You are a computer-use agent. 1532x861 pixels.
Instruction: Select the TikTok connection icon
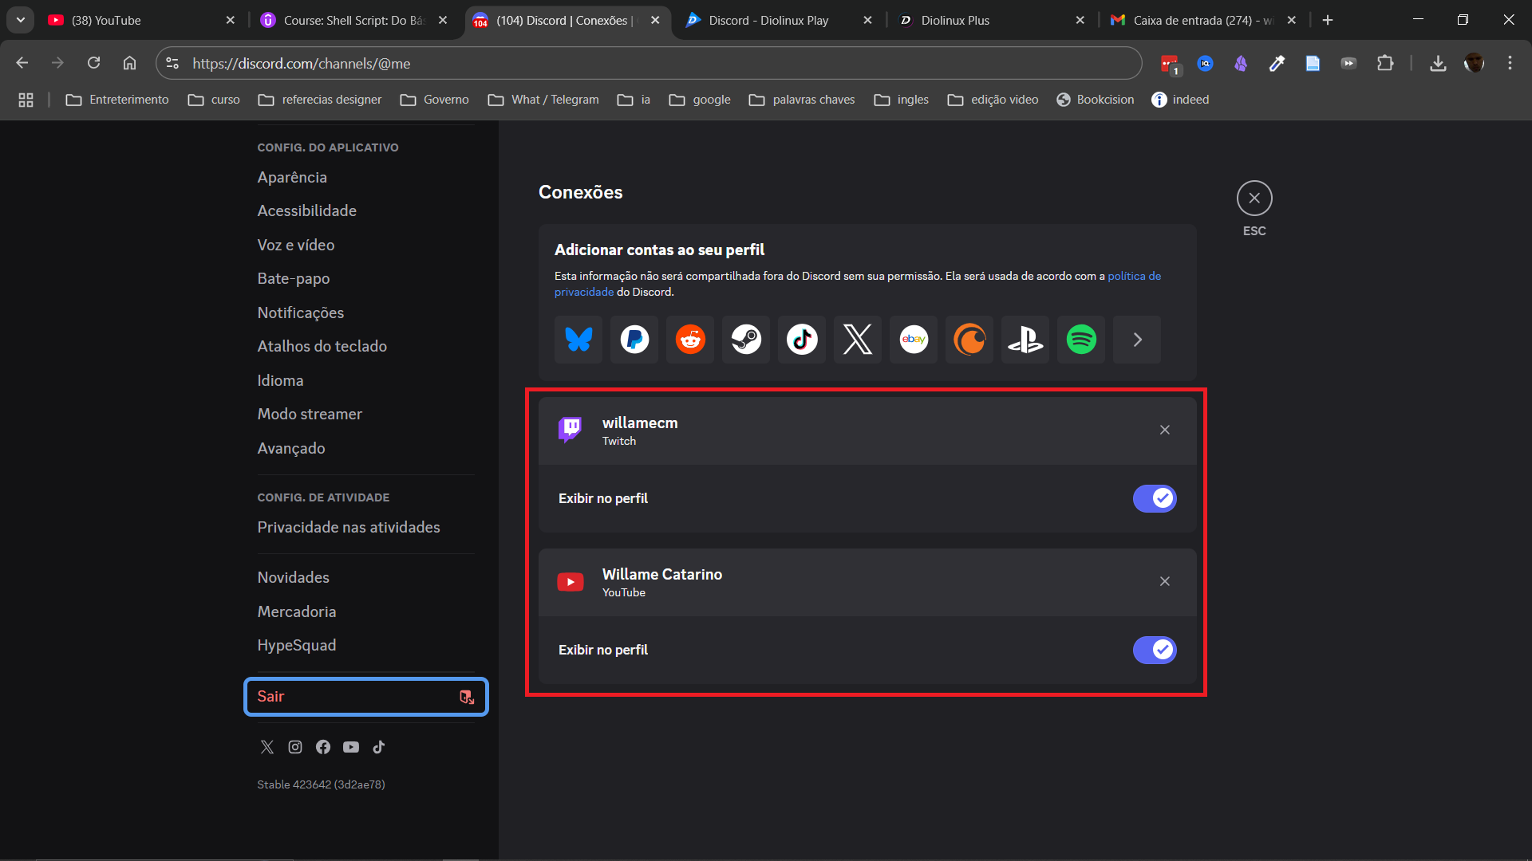802,340
